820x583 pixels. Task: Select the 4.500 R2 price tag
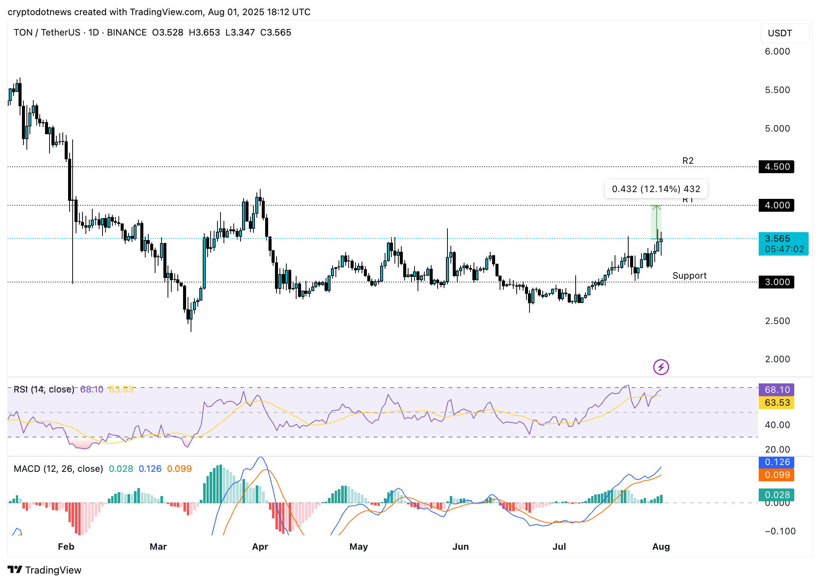[776, 167]
